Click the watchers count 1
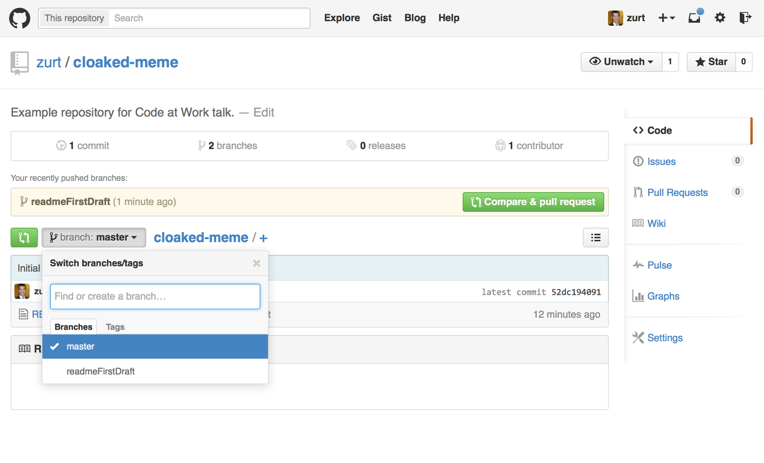The image size is (764, 463). click(x=670, y=62)
